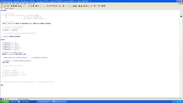Click the Open file folder icon
Screen dimensions: 183x103
[5, 6]
